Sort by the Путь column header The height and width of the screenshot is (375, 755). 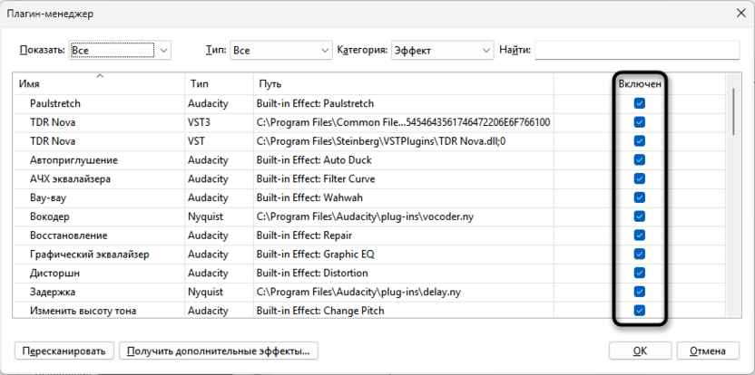(404, 83)
